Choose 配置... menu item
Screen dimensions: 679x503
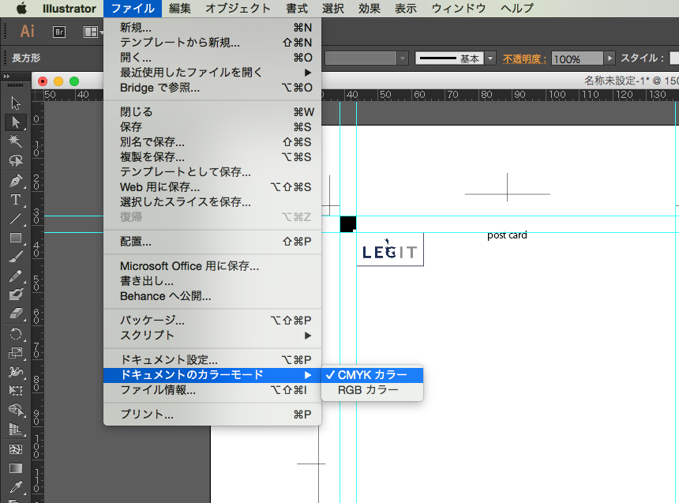[212, 242]
